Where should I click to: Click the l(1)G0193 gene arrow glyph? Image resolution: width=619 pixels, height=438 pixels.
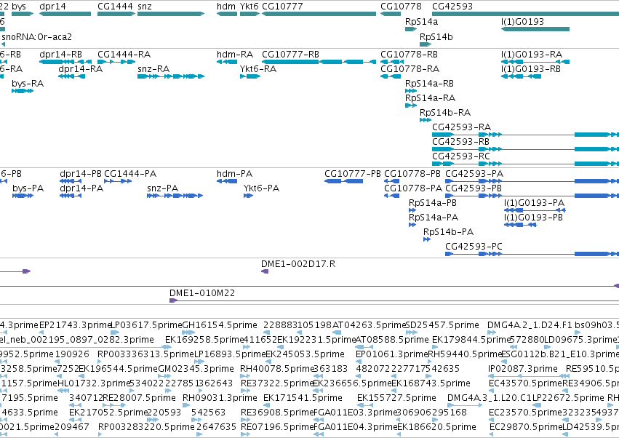point(535,29)
